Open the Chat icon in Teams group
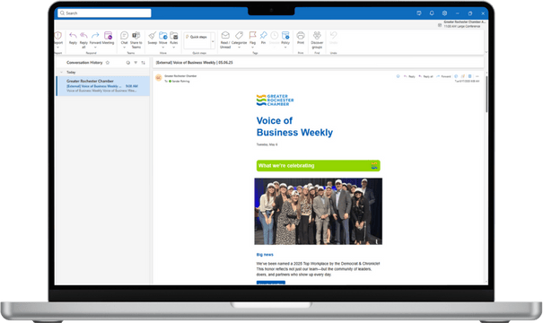 125,35
